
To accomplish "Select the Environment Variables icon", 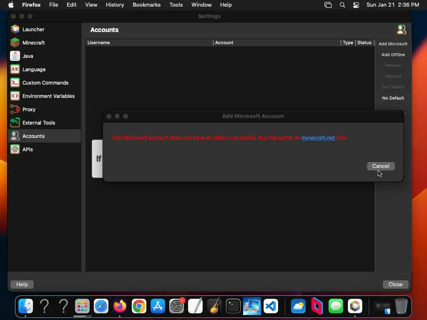I will (15, 96).
